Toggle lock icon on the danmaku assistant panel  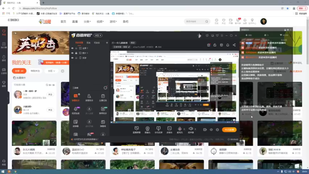(285, 30)
